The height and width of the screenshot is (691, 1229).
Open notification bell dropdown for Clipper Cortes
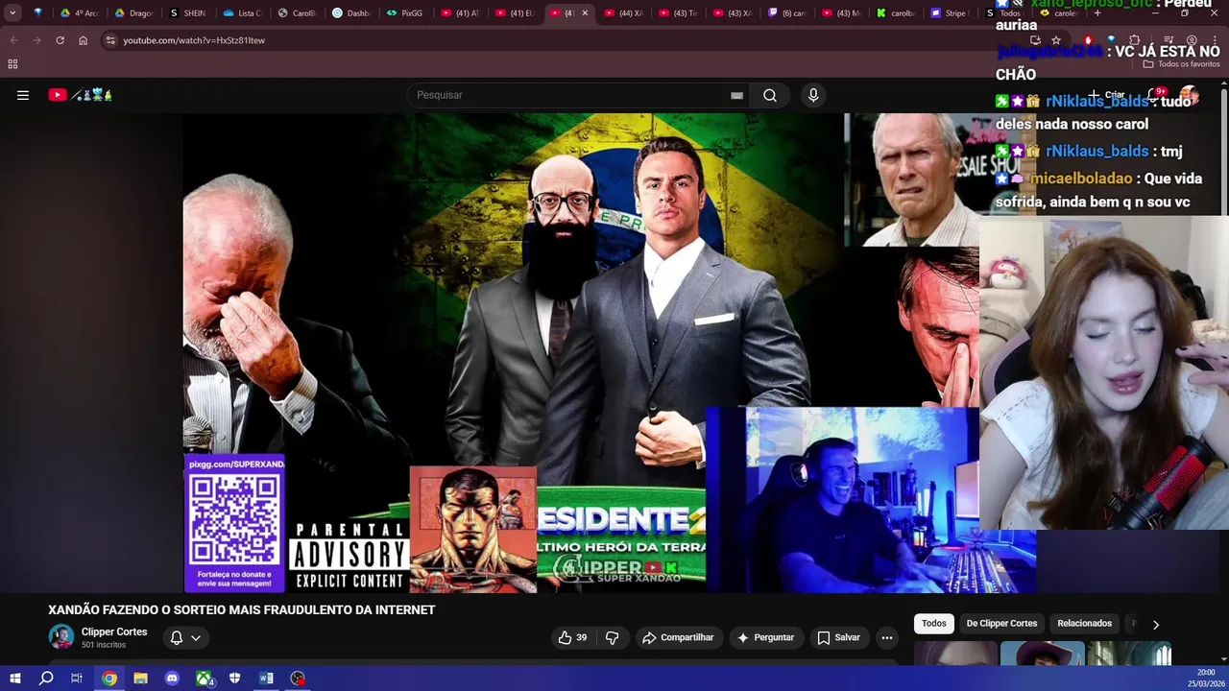(x=185, y=637)
